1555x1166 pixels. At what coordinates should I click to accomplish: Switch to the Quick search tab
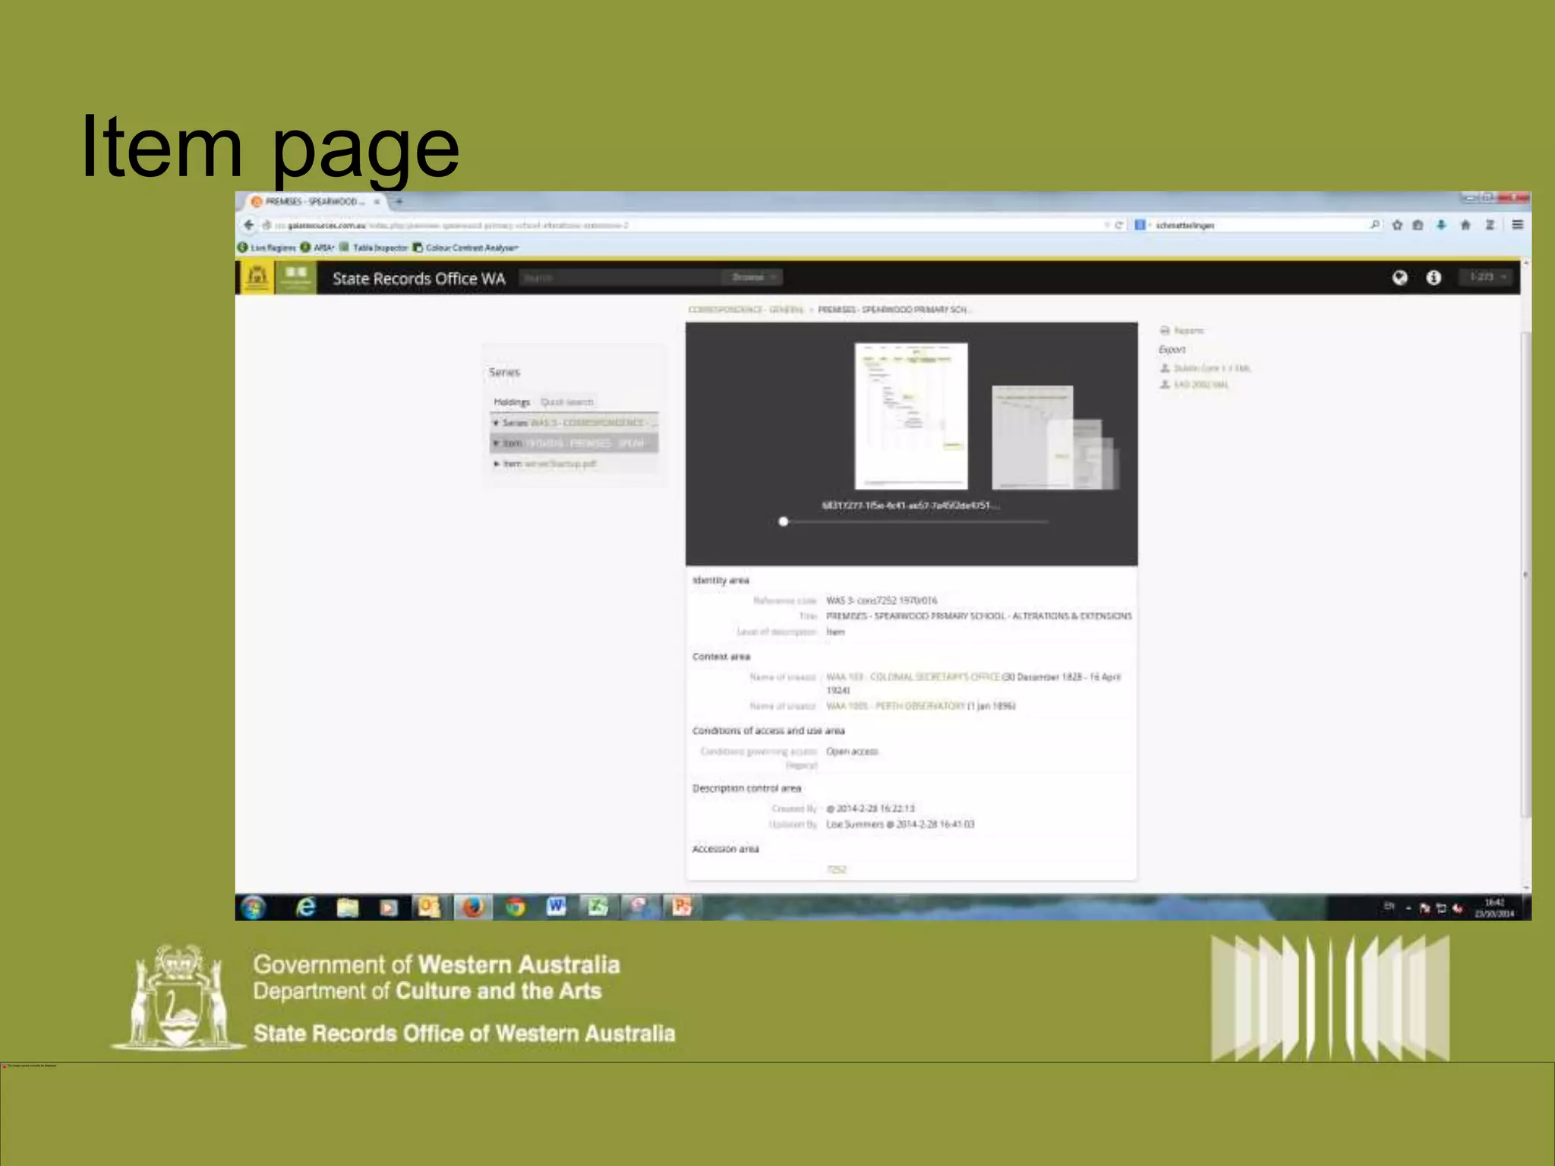566,402
